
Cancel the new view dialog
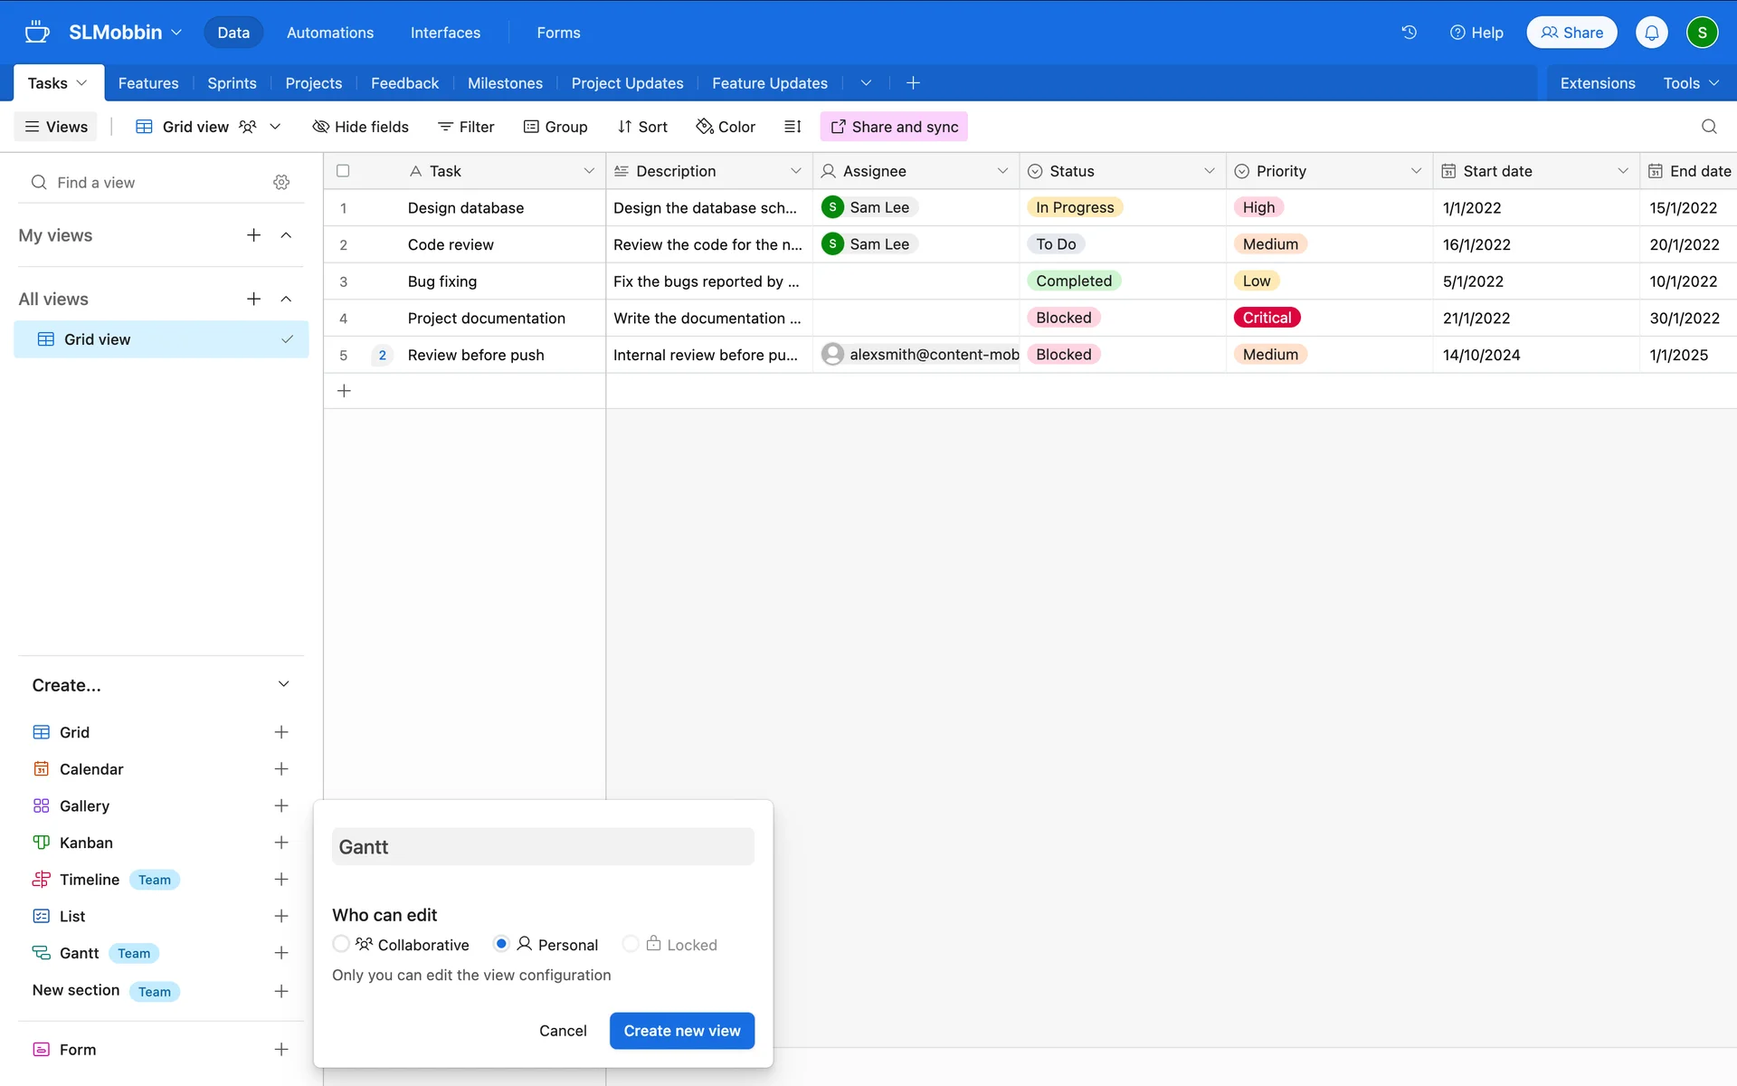[563, 1031]
